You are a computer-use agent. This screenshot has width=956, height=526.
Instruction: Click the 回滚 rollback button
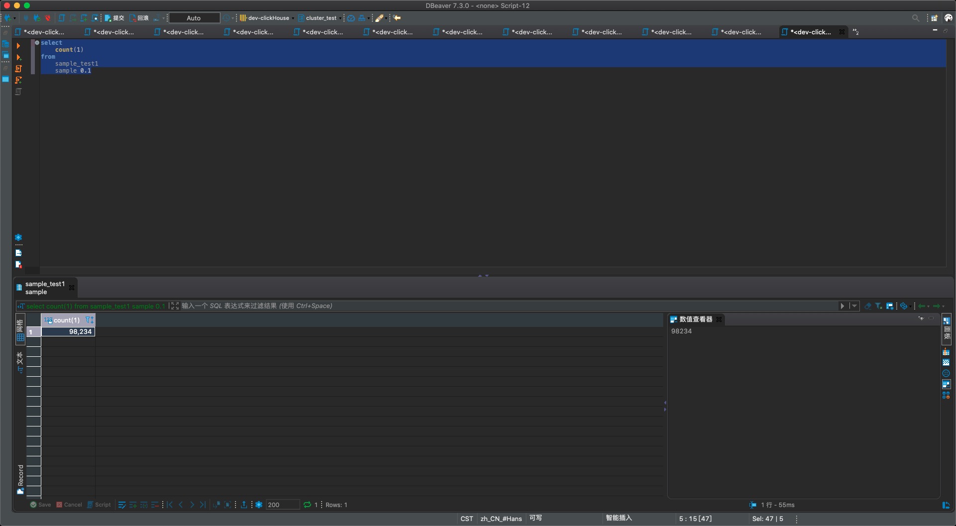pos(139,18)
